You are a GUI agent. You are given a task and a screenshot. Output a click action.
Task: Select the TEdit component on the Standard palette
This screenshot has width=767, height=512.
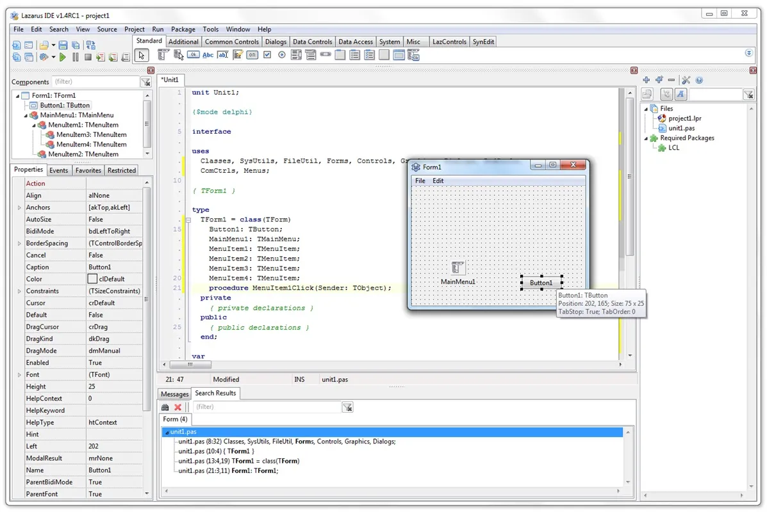tap(222, 54)
